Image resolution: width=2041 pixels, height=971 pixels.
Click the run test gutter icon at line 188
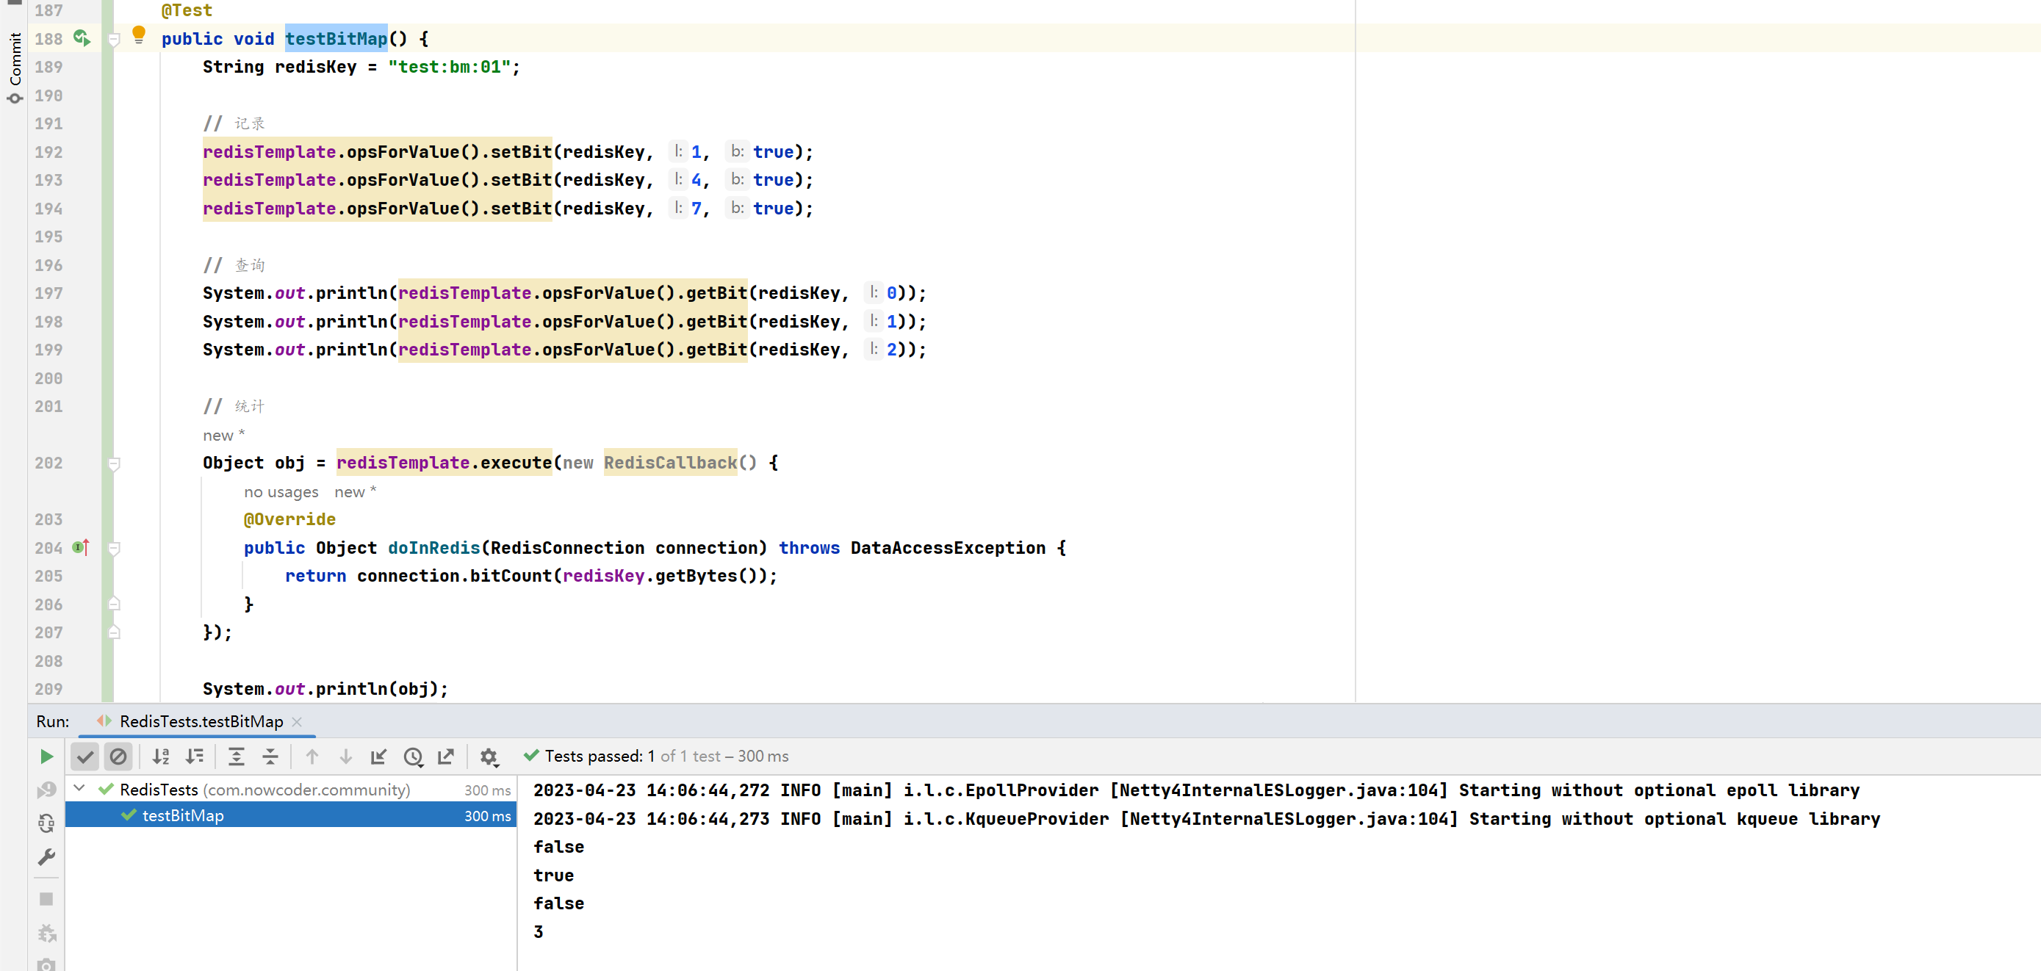click(x=82, y=37)
